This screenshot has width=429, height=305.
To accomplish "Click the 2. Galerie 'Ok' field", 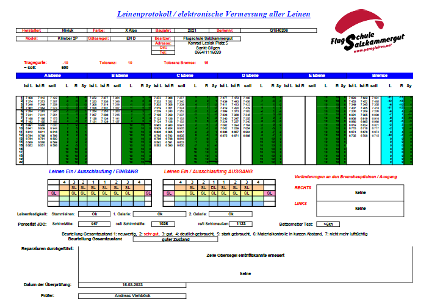I will click(x=231, y=214).
